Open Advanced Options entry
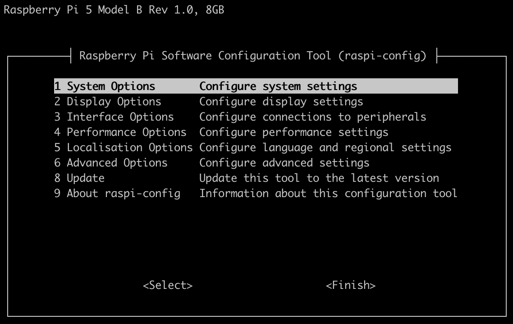Viewport: 513px width, 324px height. pyautogui.click(x=111, y=163)
